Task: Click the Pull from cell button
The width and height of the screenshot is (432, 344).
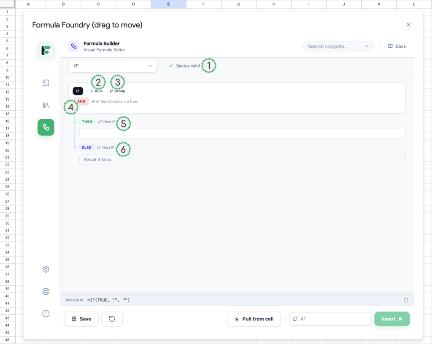Action: click(254, 319)
